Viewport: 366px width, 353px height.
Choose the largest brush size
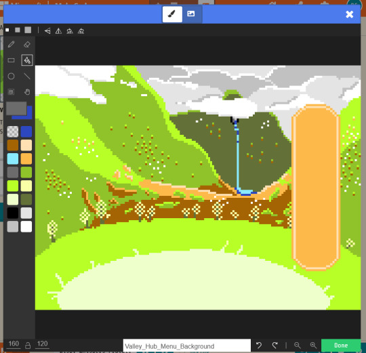pyautogui.click(x=28, y=30)
